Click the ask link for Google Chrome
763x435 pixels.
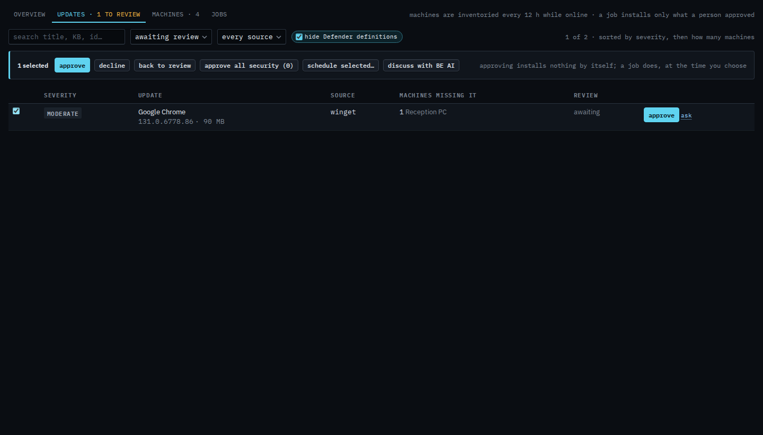(686, 115)
